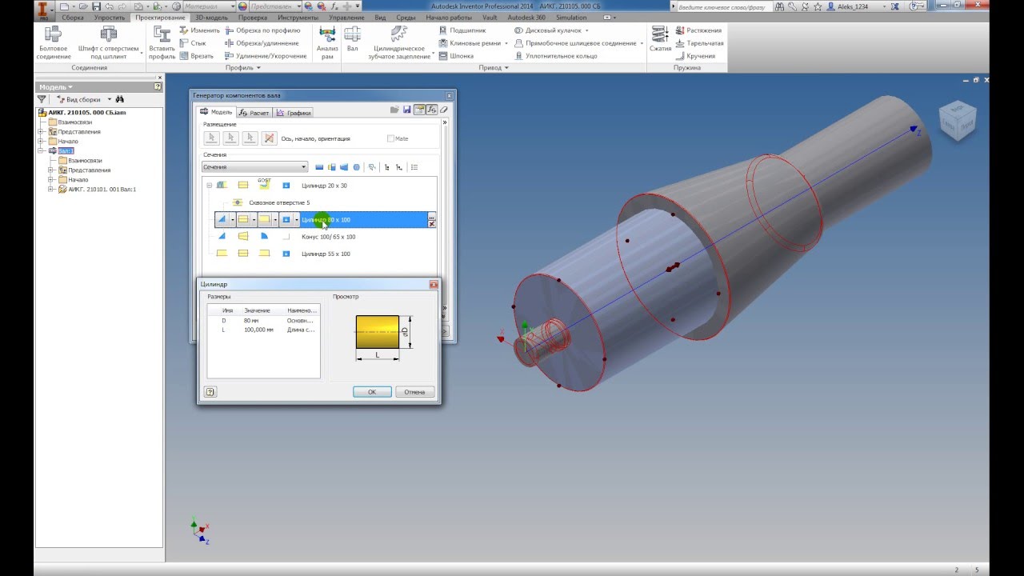The image size is (1024, 576).
Task: Click the eraser icon in shaft generator
Action: click(x=444, y=110)
